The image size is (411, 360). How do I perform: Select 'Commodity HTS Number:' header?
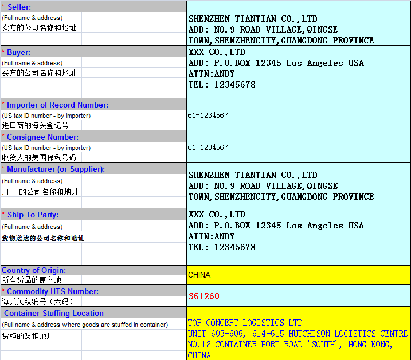[x=93, y=291]
